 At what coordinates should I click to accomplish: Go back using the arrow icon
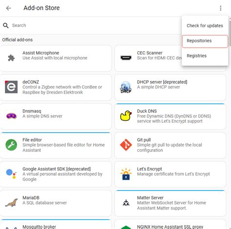[x=8, y=8]
